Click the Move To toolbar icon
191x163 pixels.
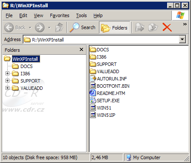(x=139, y=27)
